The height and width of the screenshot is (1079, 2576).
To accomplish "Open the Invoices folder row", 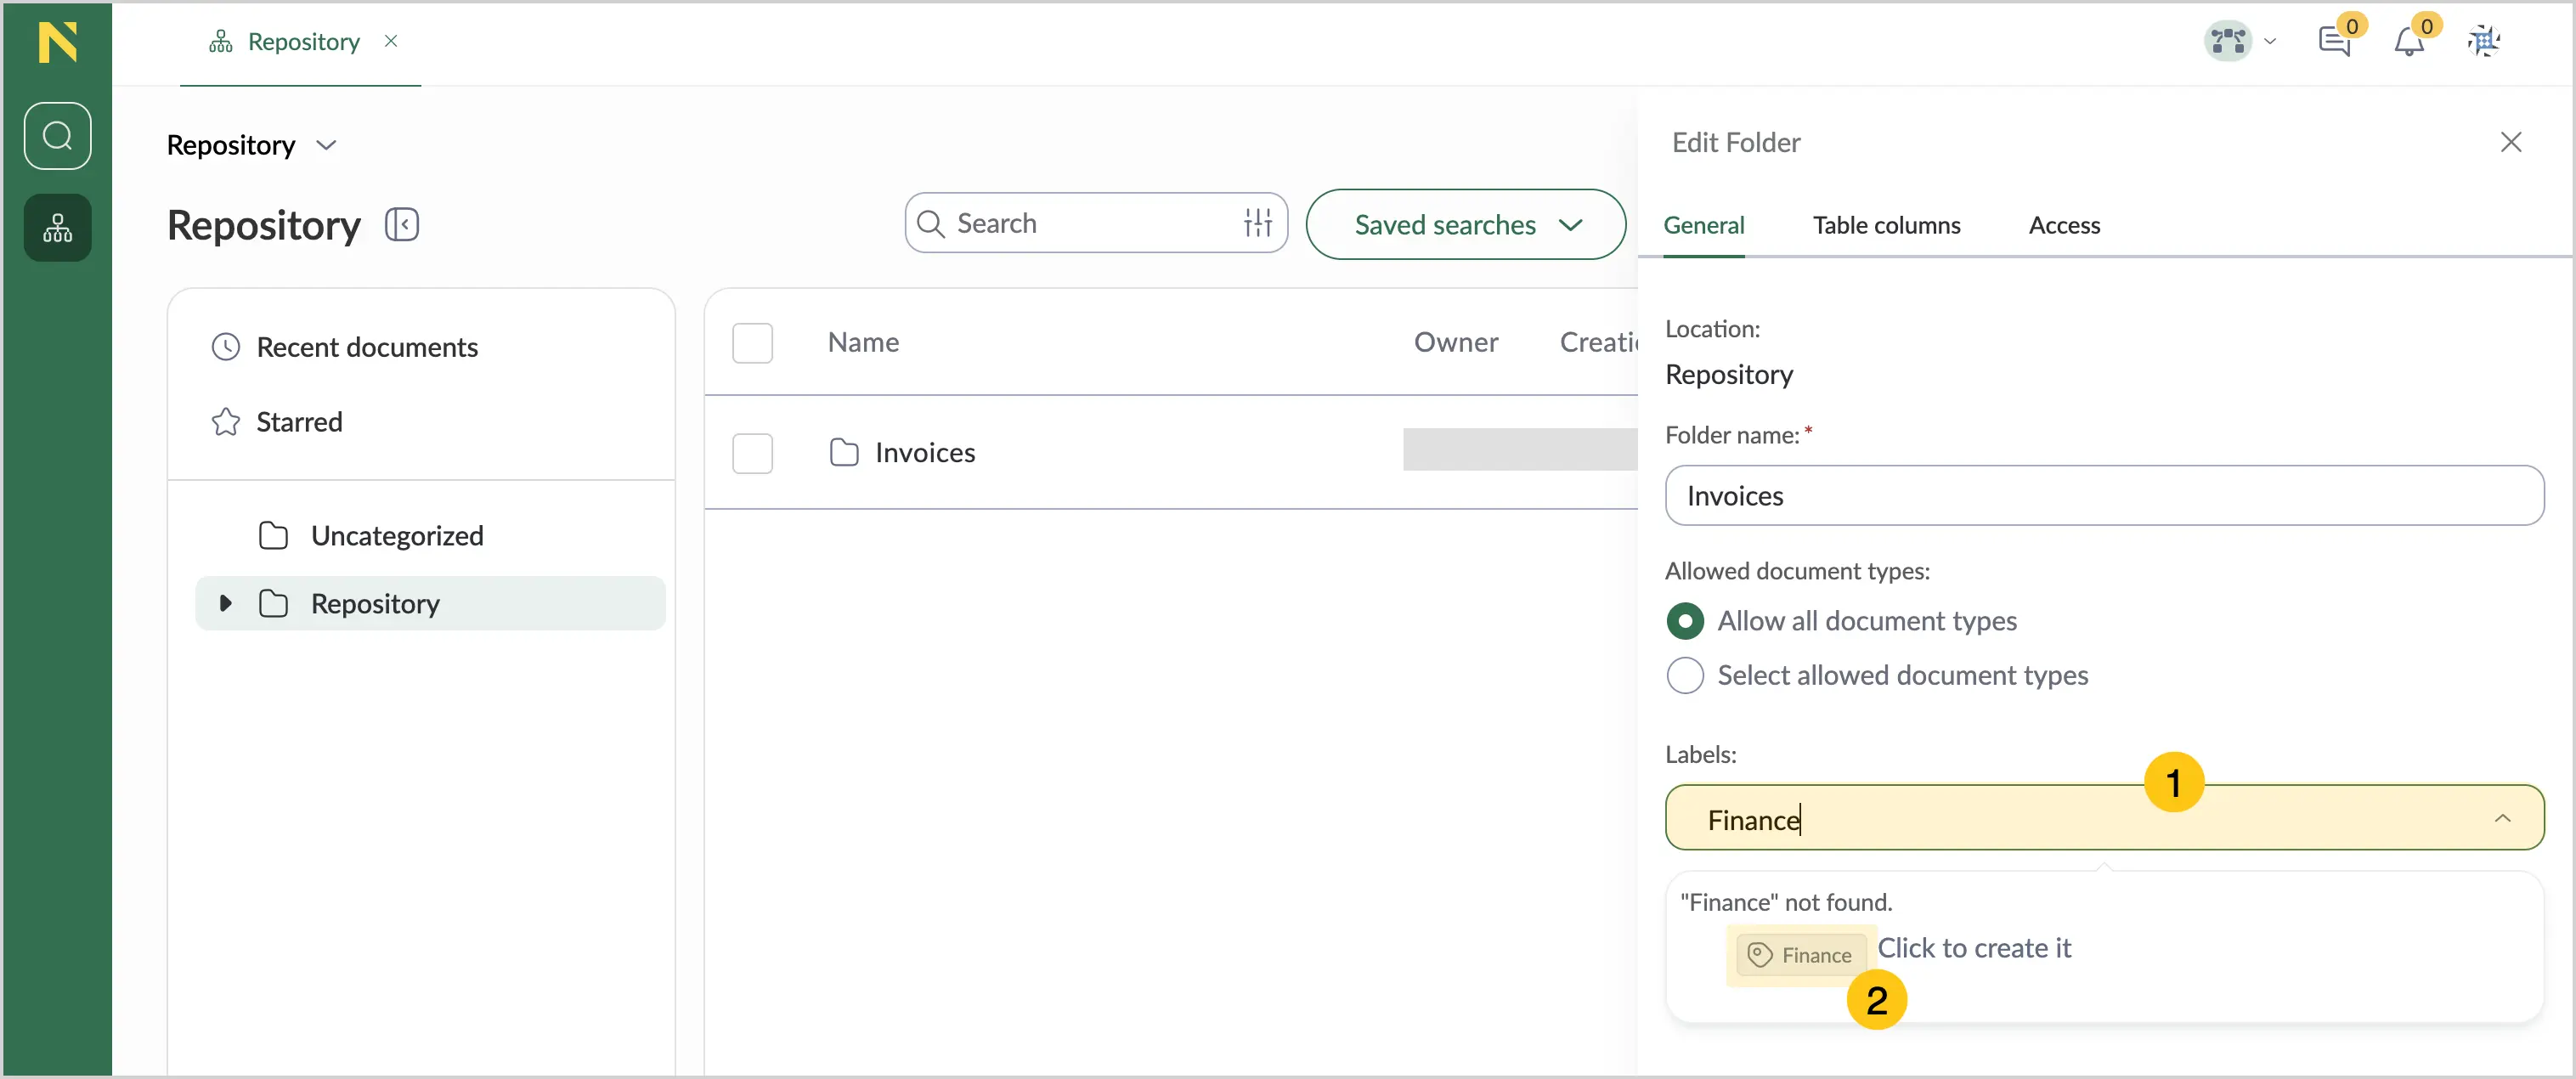I will pos(925,453).
